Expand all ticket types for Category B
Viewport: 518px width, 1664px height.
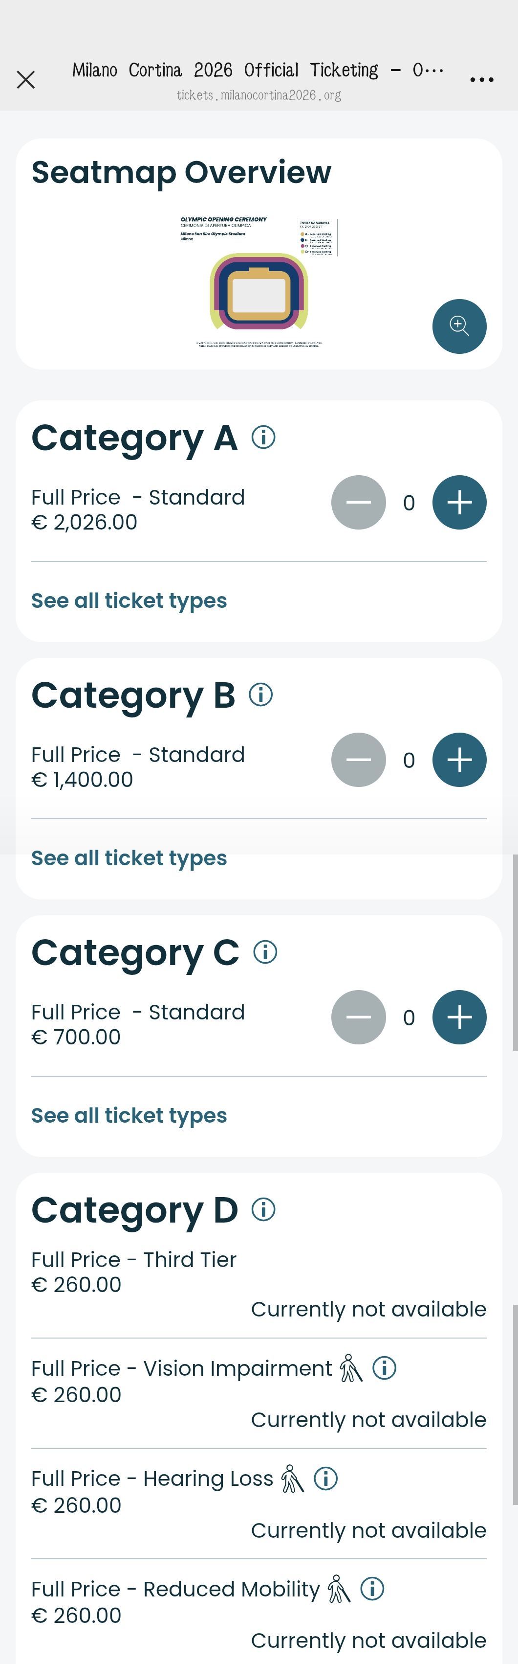129,858
